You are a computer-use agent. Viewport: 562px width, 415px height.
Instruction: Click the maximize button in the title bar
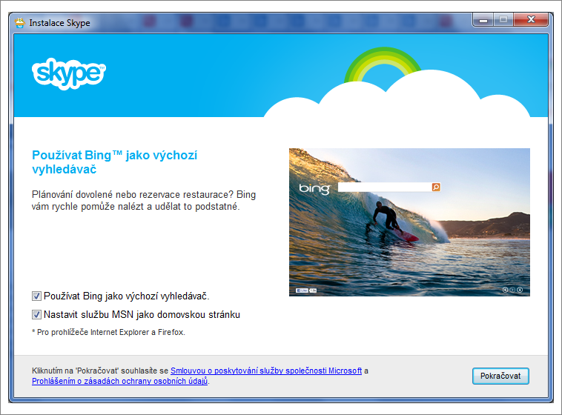click(x=505, y=21)
